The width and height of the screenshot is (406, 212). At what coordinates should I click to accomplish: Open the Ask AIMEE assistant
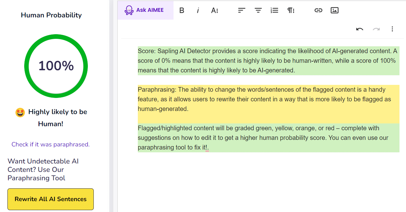coord(145,10)
